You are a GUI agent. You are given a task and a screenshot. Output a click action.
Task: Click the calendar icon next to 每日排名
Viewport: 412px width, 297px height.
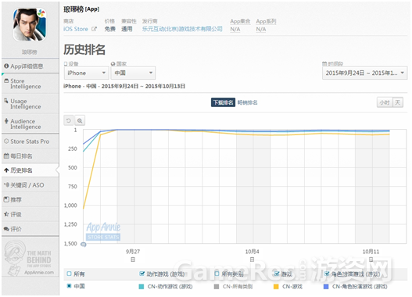pos(6,156)
